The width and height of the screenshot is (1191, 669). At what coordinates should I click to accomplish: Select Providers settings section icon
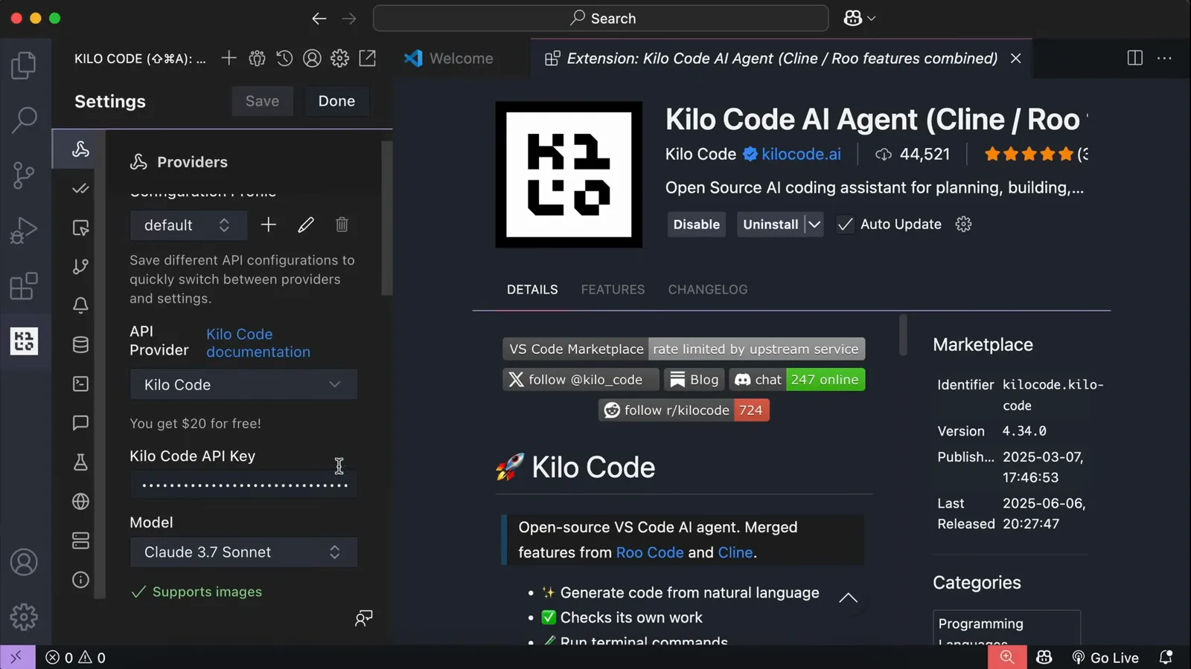coord(80,149)
